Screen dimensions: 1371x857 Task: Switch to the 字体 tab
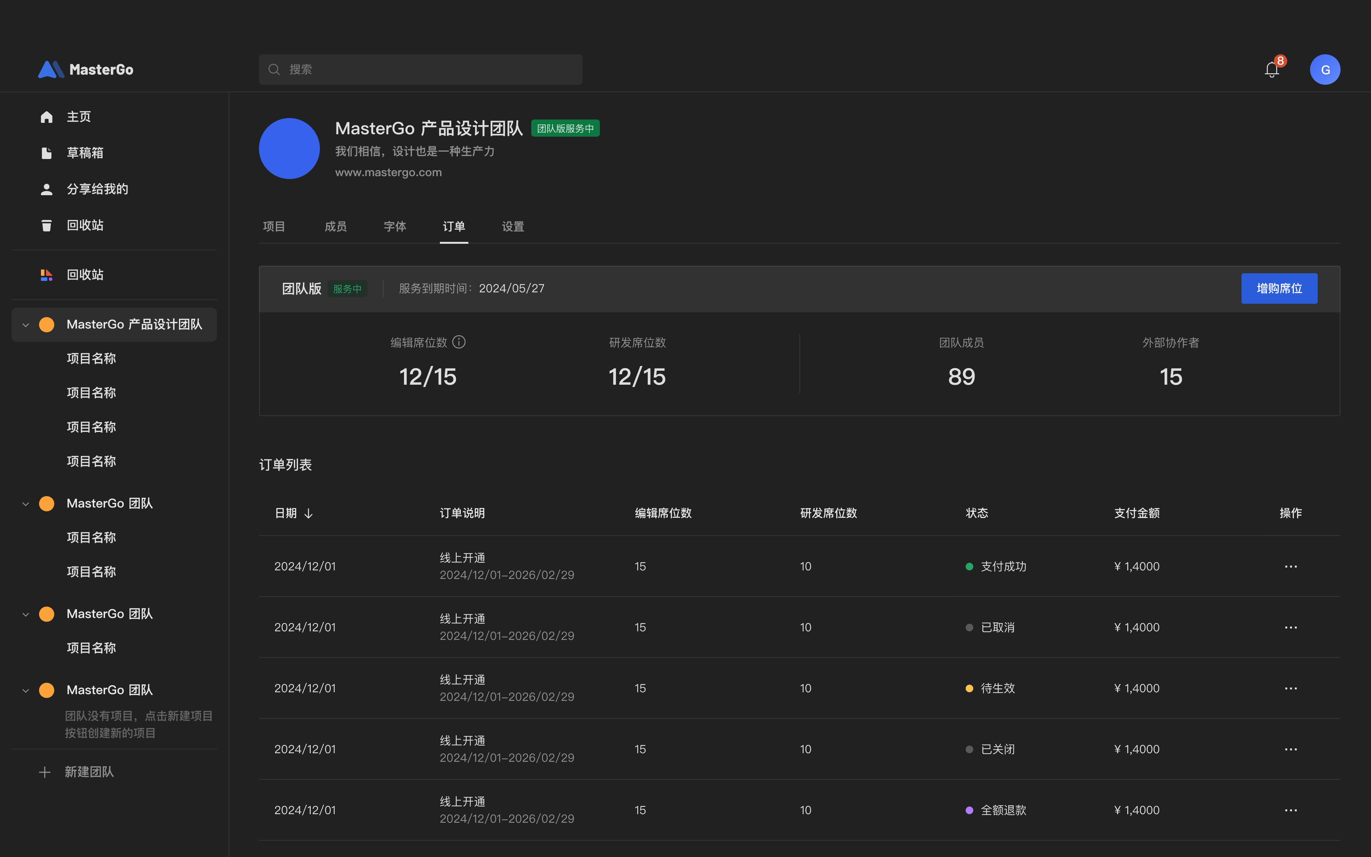click(395, 227)
